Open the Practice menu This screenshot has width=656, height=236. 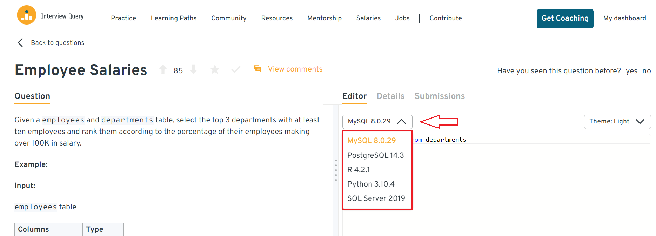[123, 18]
